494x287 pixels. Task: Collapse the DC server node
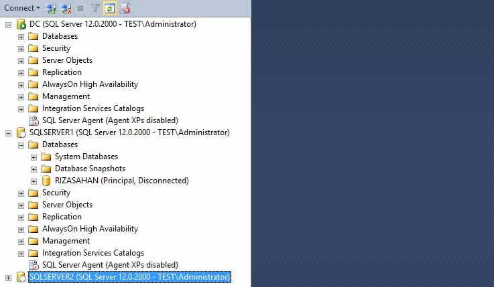(x=8, y=24)
